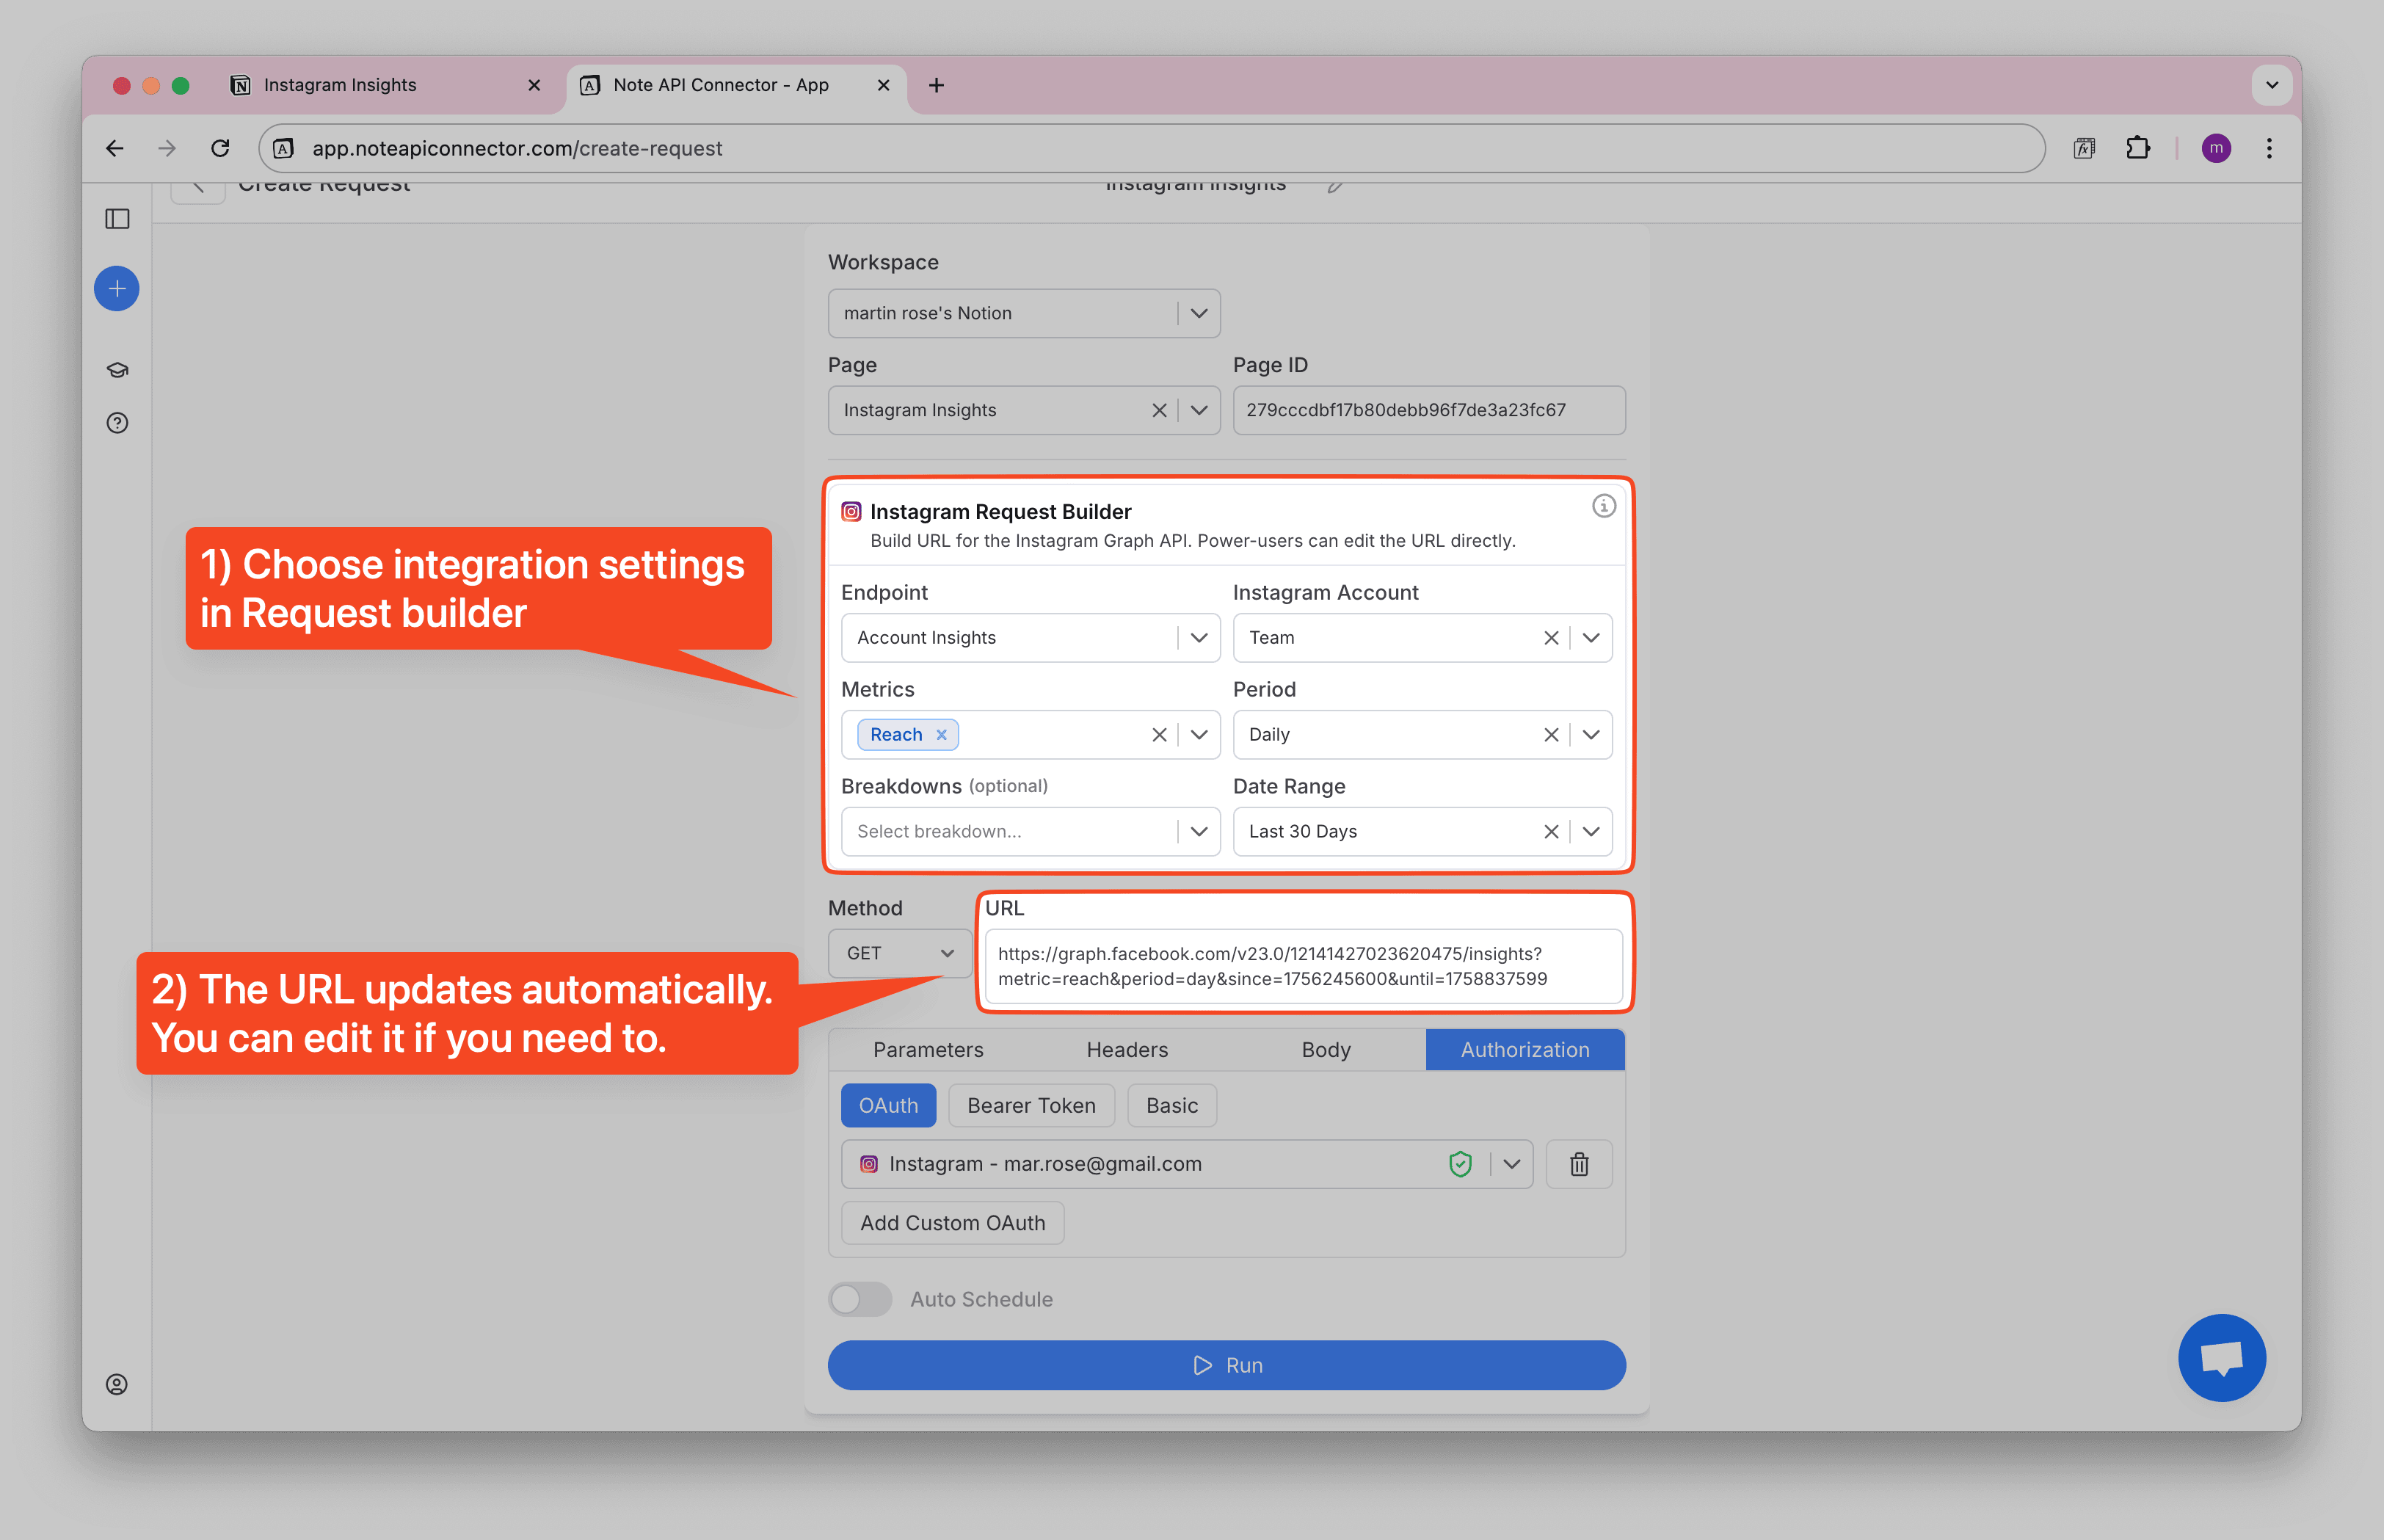Close the Instagram Insights browser tab
The image size is (2384, 1540).
tap(534, 85)
